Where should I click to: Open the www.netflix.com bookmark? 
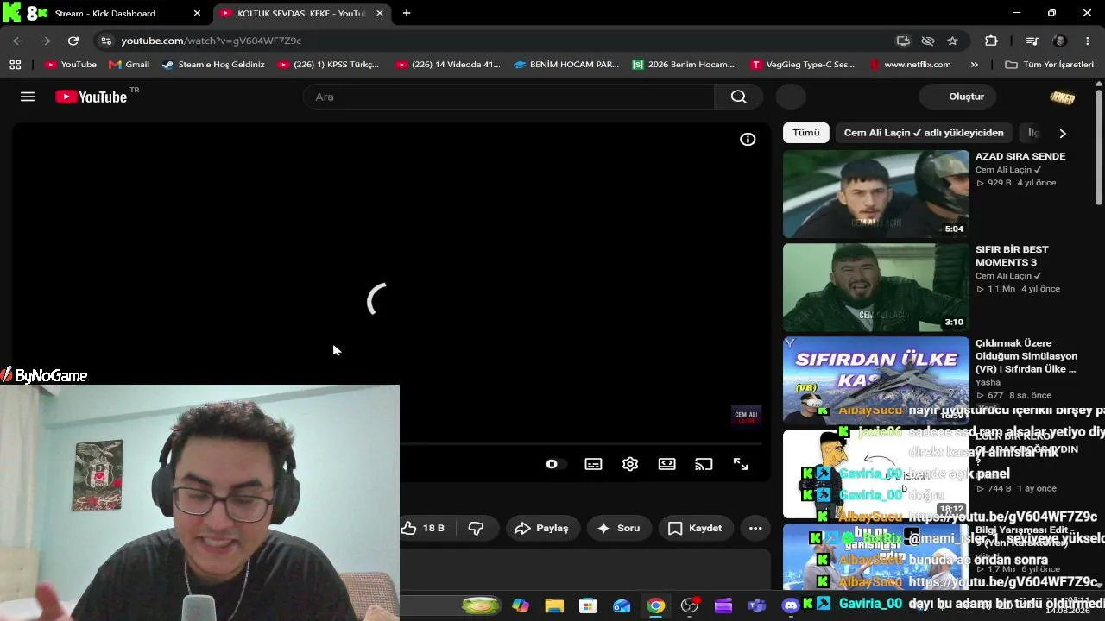pyautogui.click(x=910, y=64)
